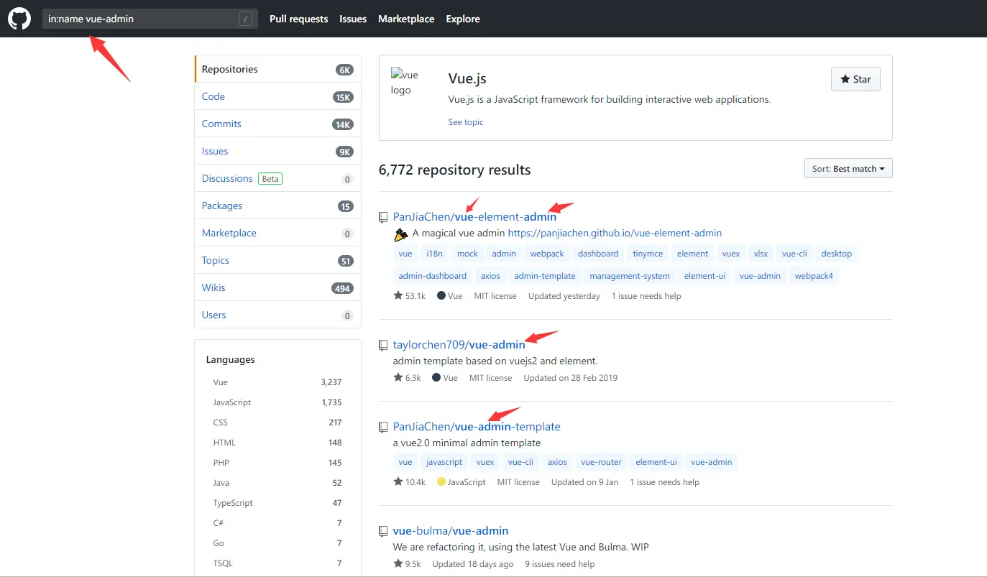Open the panjiachen.github.io/vue-element-admin URL

point(615,234)
